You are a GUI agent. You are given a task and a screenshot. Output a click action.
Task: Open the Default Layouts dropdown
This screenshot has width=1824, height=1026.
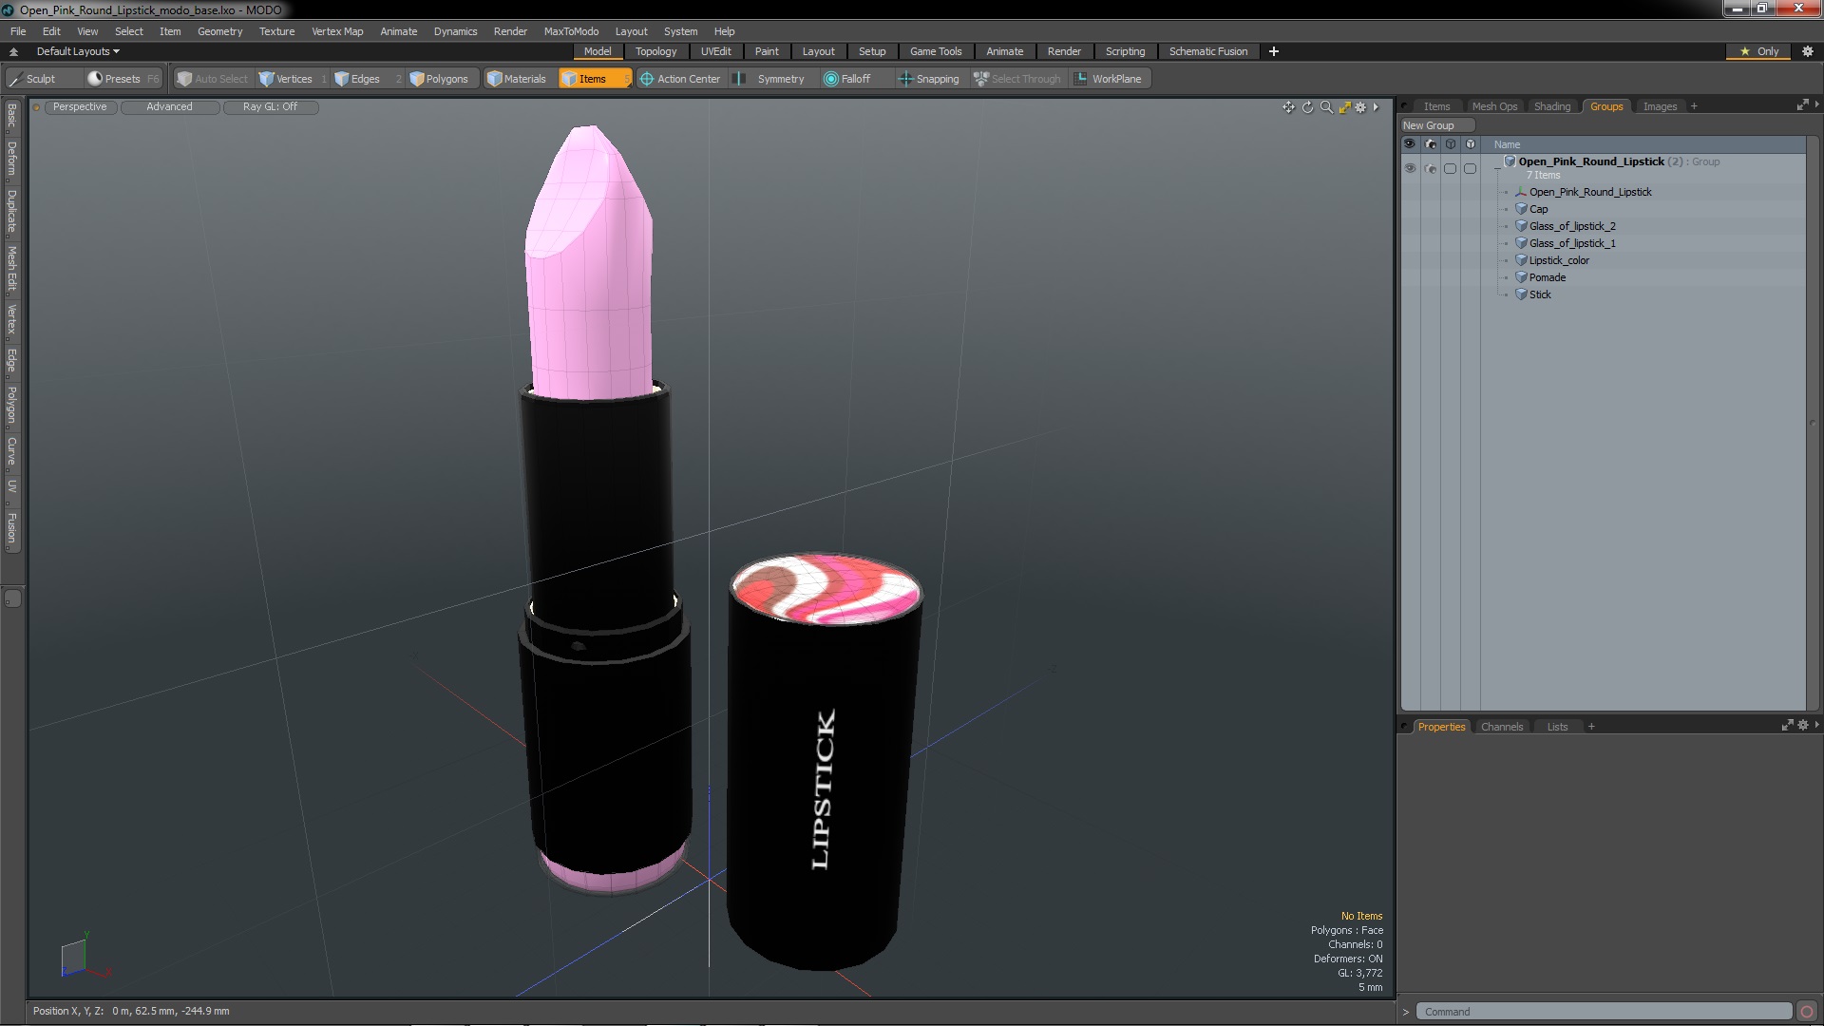(x=78, y=51)
